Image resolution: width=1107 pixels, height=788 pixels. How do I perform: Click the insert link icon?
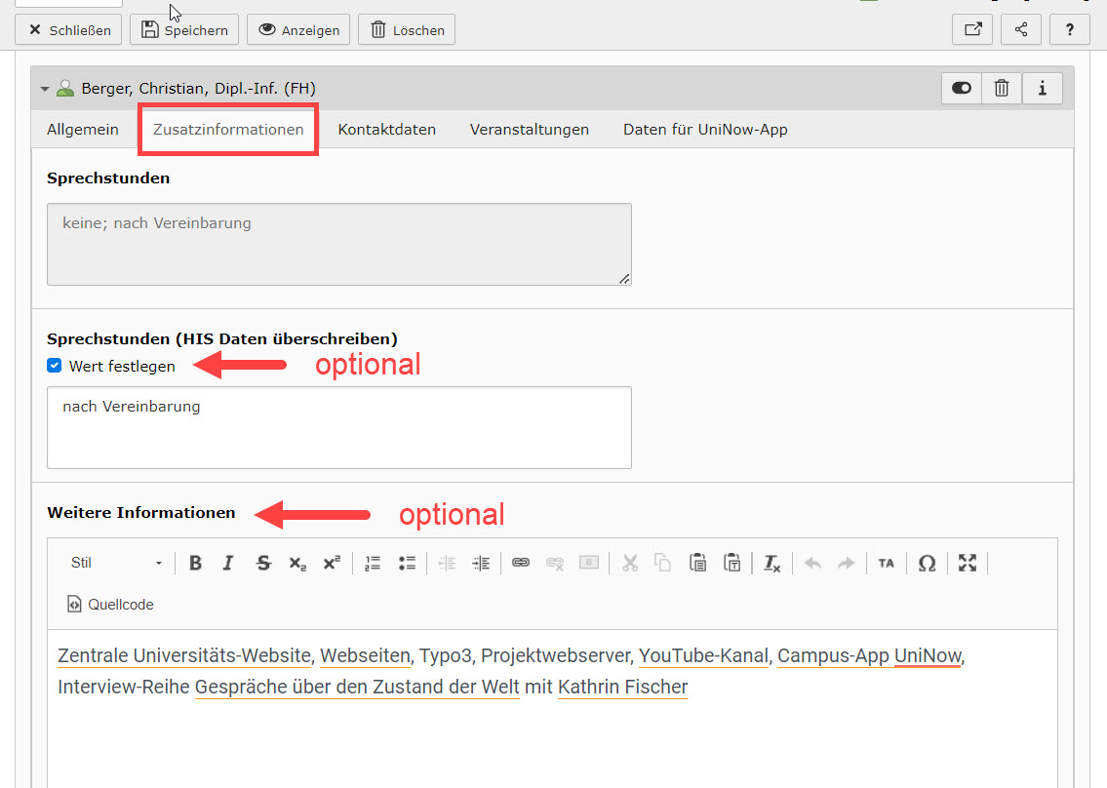(x=521, y=563)
